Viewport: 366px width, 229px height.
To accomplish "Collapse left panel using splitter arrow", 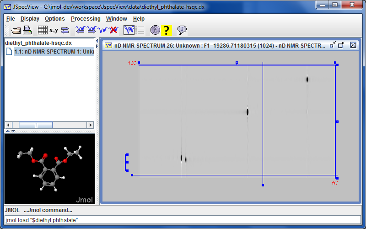I will [x=97, y=41].
